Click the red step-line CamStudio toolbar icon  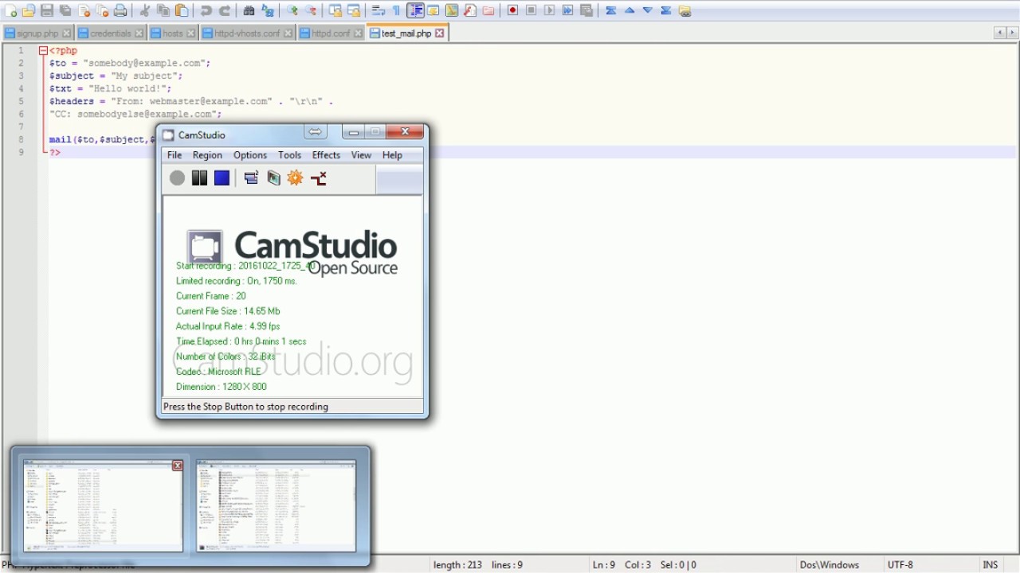319,178
